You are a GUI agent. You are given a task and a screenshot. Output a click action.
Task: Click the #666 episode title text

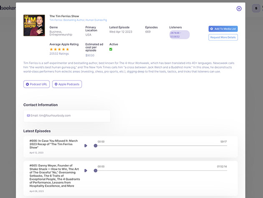(x=53, y=144)
